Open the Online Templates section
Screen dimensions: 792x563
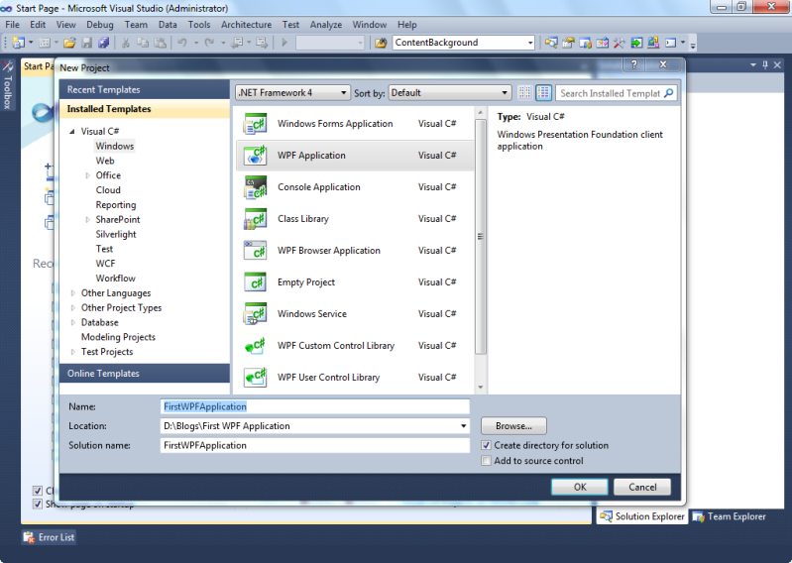[x=145, y=374]
